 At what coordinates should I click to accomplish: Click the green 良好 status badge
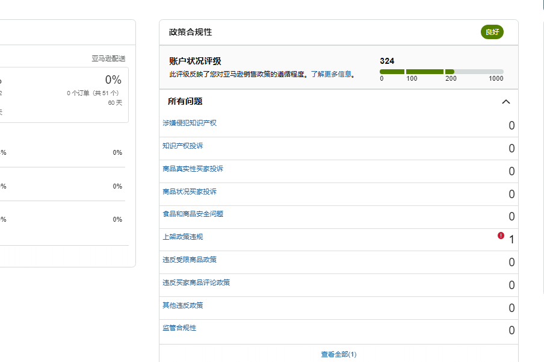tap(492, 32)
